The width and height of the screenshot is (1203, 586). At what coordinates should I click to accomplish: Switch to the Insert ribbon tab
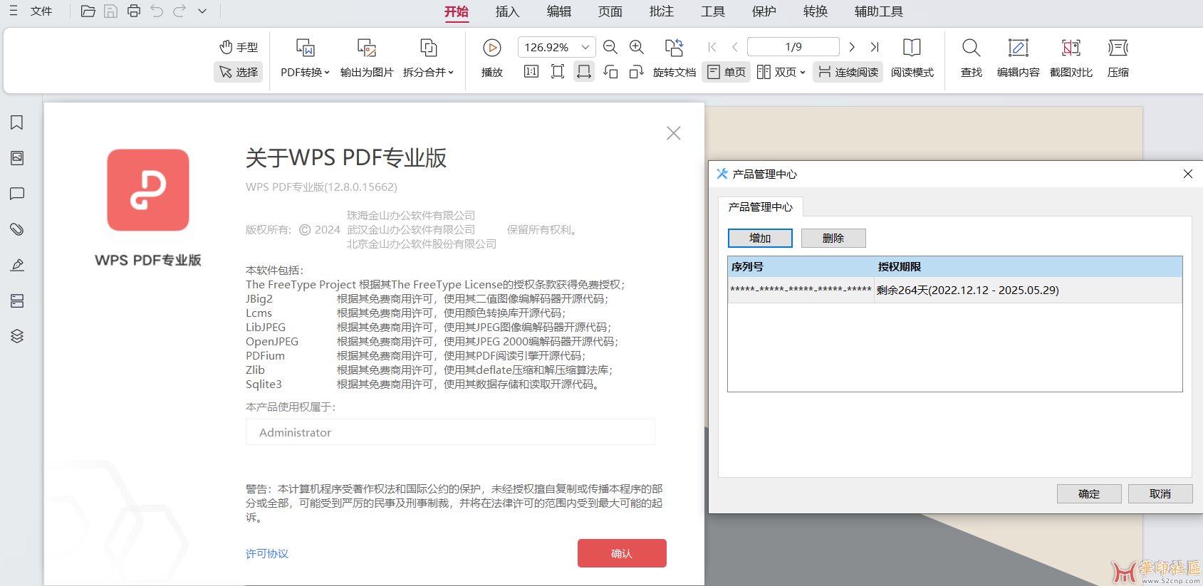[x=507, y=11]
